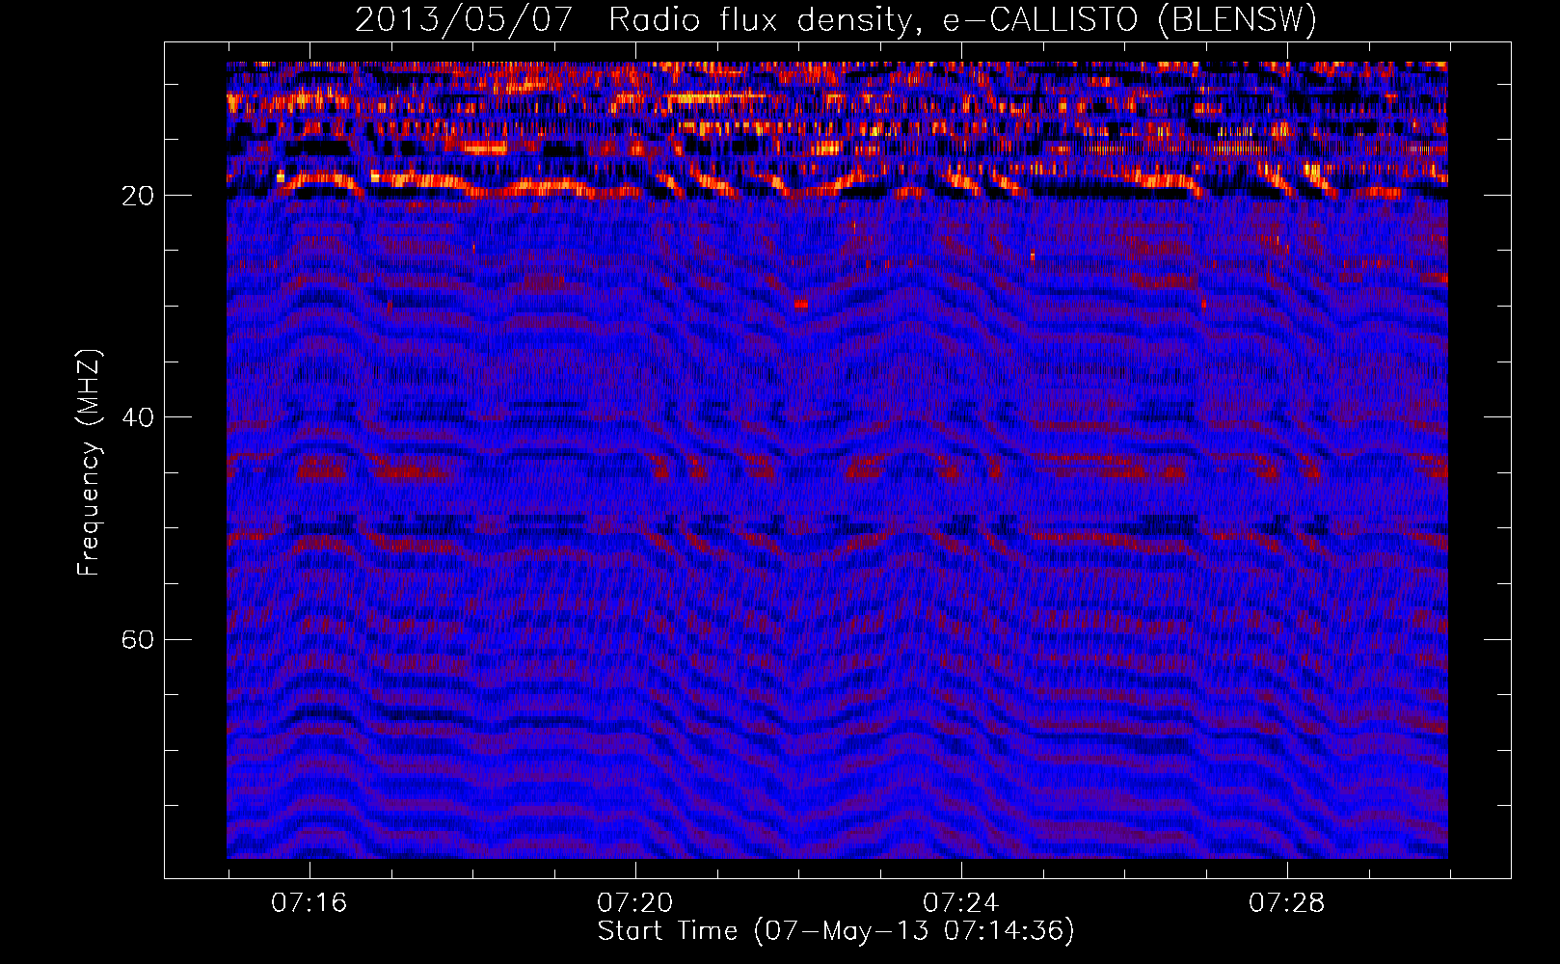
Task: Click the '07:16' time tick label
Action: 309,903
